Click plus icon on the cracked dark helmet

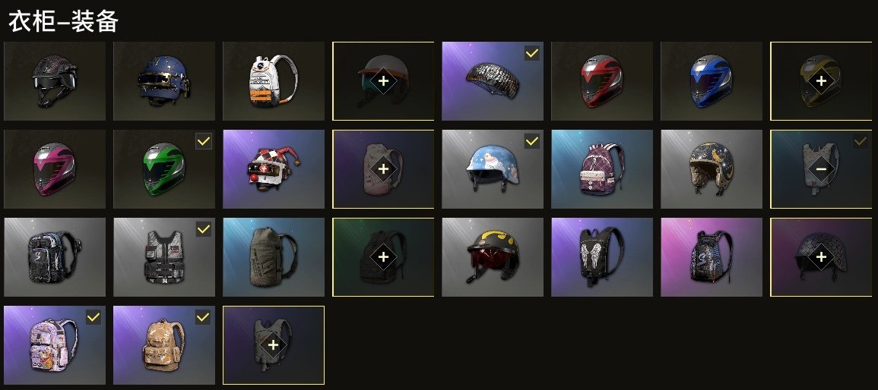pos(821,257)
